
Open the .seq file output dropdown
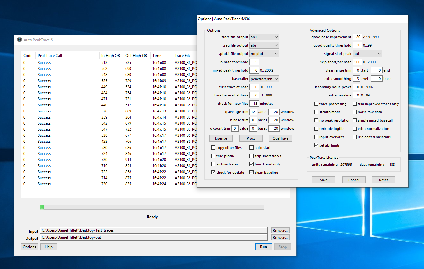(x=264, y=45)
